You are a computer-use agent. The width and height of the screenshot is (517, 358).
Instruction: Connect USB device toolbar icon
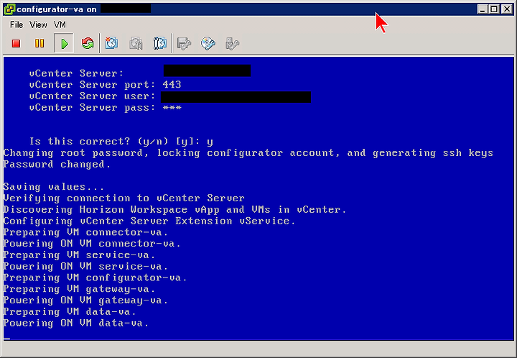coord(232,43)
